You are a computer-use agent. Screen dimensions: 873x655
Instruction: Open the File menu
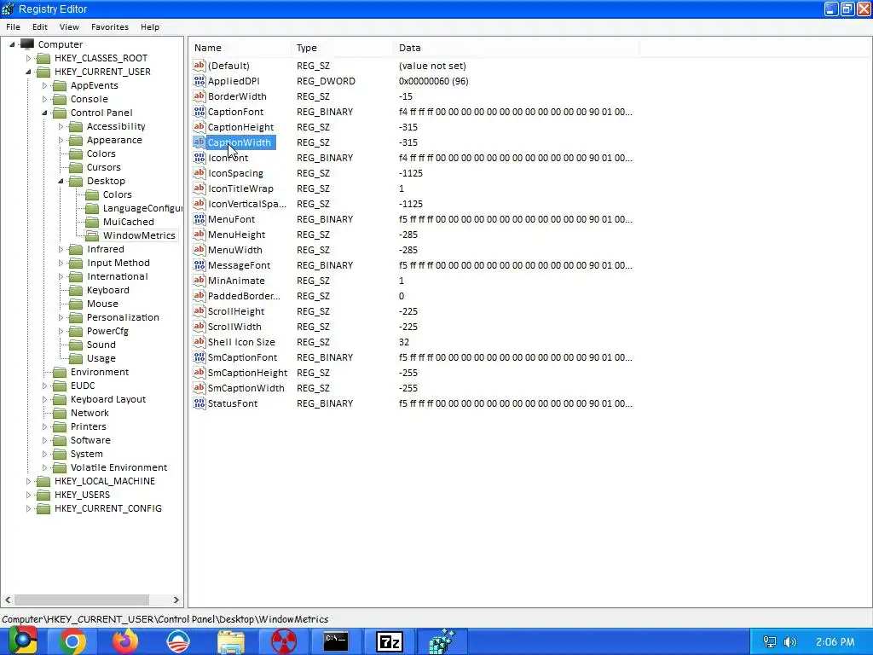(x=13, y=26)
